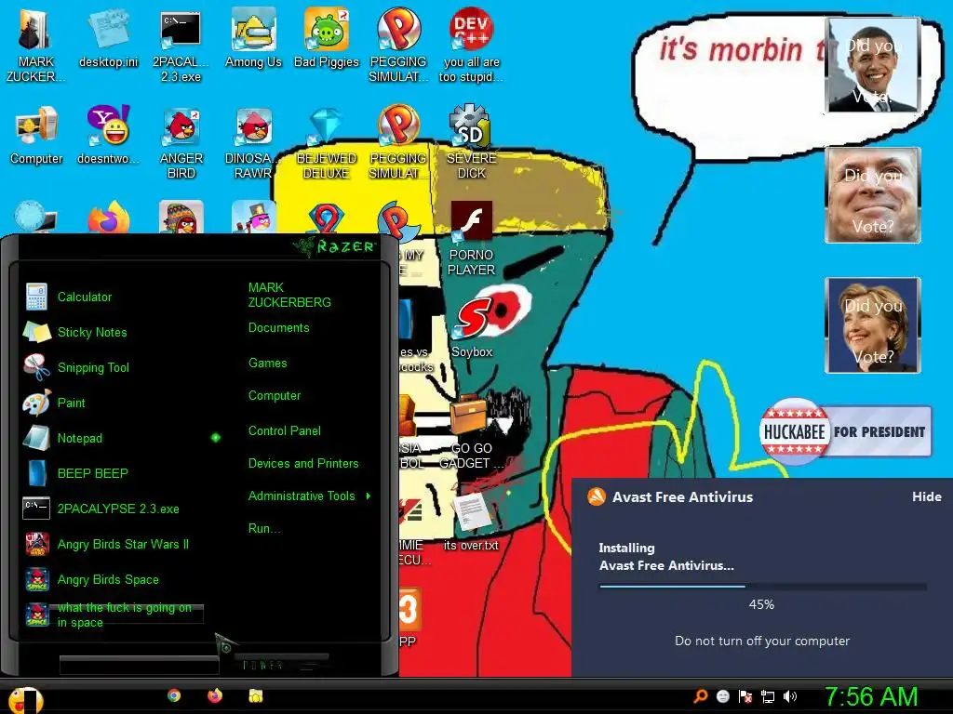Click the Avast installation progress bar

tap(763, 587)
